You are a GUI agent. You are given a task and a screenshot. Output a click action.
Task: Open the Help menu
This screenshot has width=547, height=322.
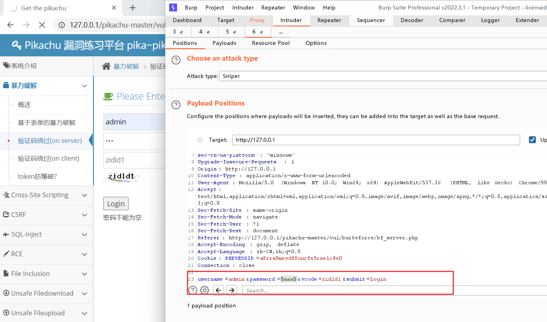329,7
